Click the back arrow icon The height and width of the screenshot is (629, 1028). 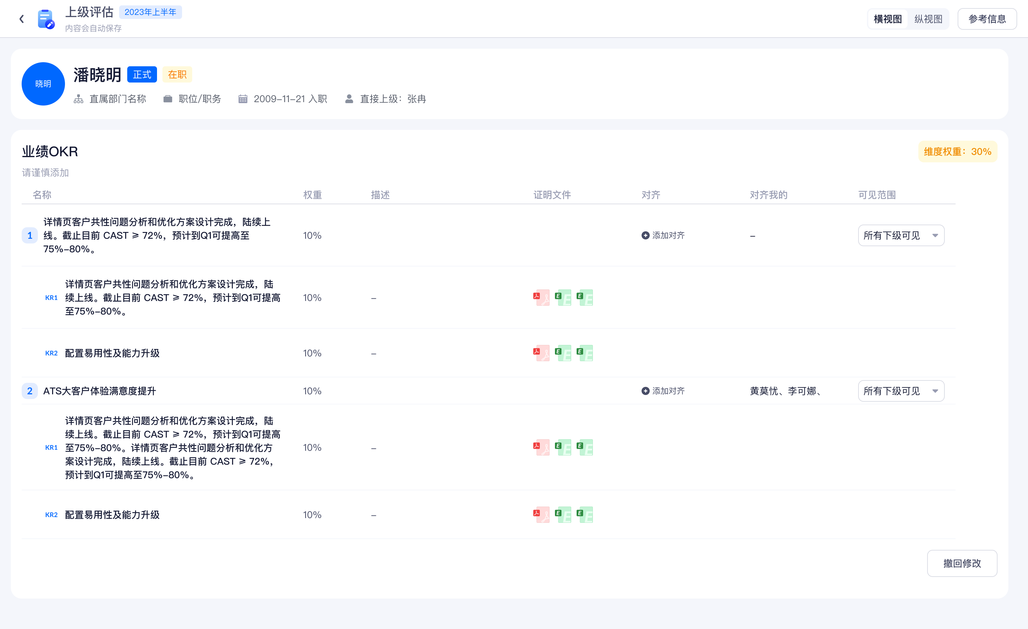pos(22,19)
